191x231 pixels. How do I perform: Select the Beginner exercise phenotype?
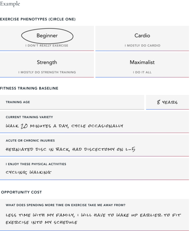coord(47,36)
